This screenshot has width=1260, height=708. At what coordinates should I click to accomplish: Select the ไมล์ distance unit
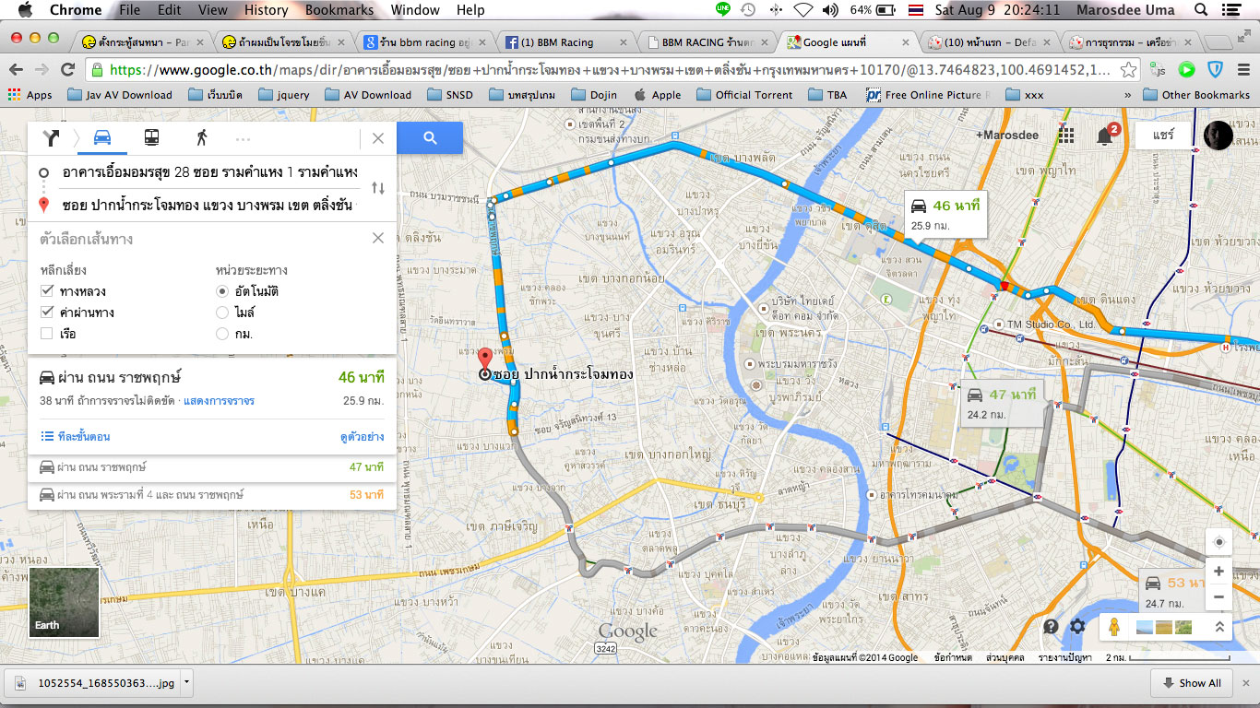(x=221, y=313)
